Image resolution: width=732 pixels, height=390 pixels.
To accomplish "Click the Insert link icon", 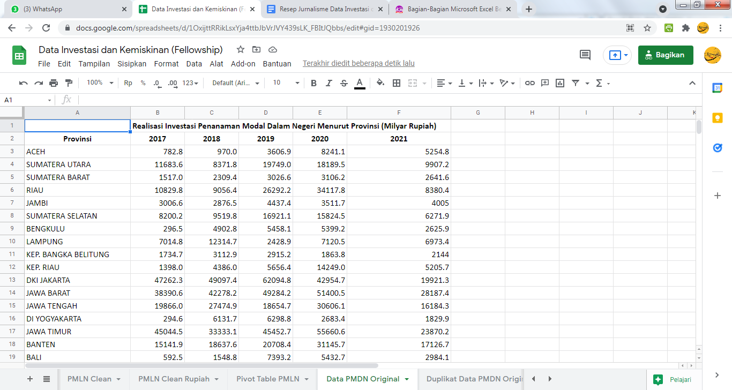I will point(530,83).
